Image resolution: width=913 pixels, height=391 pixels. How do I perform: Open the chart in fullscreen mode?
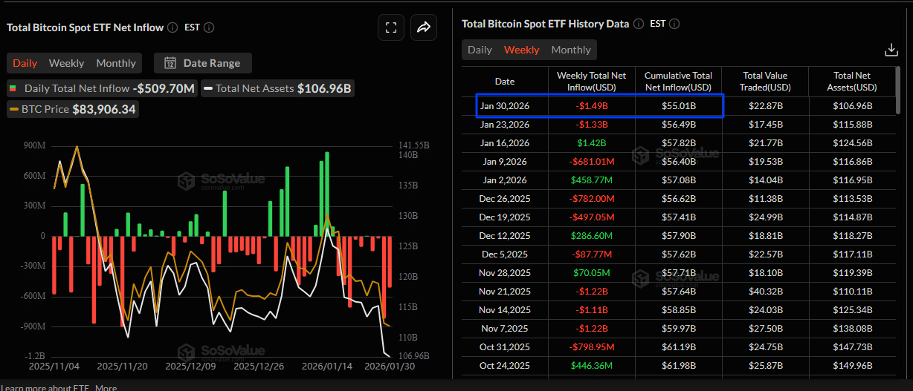pos(390,27)
